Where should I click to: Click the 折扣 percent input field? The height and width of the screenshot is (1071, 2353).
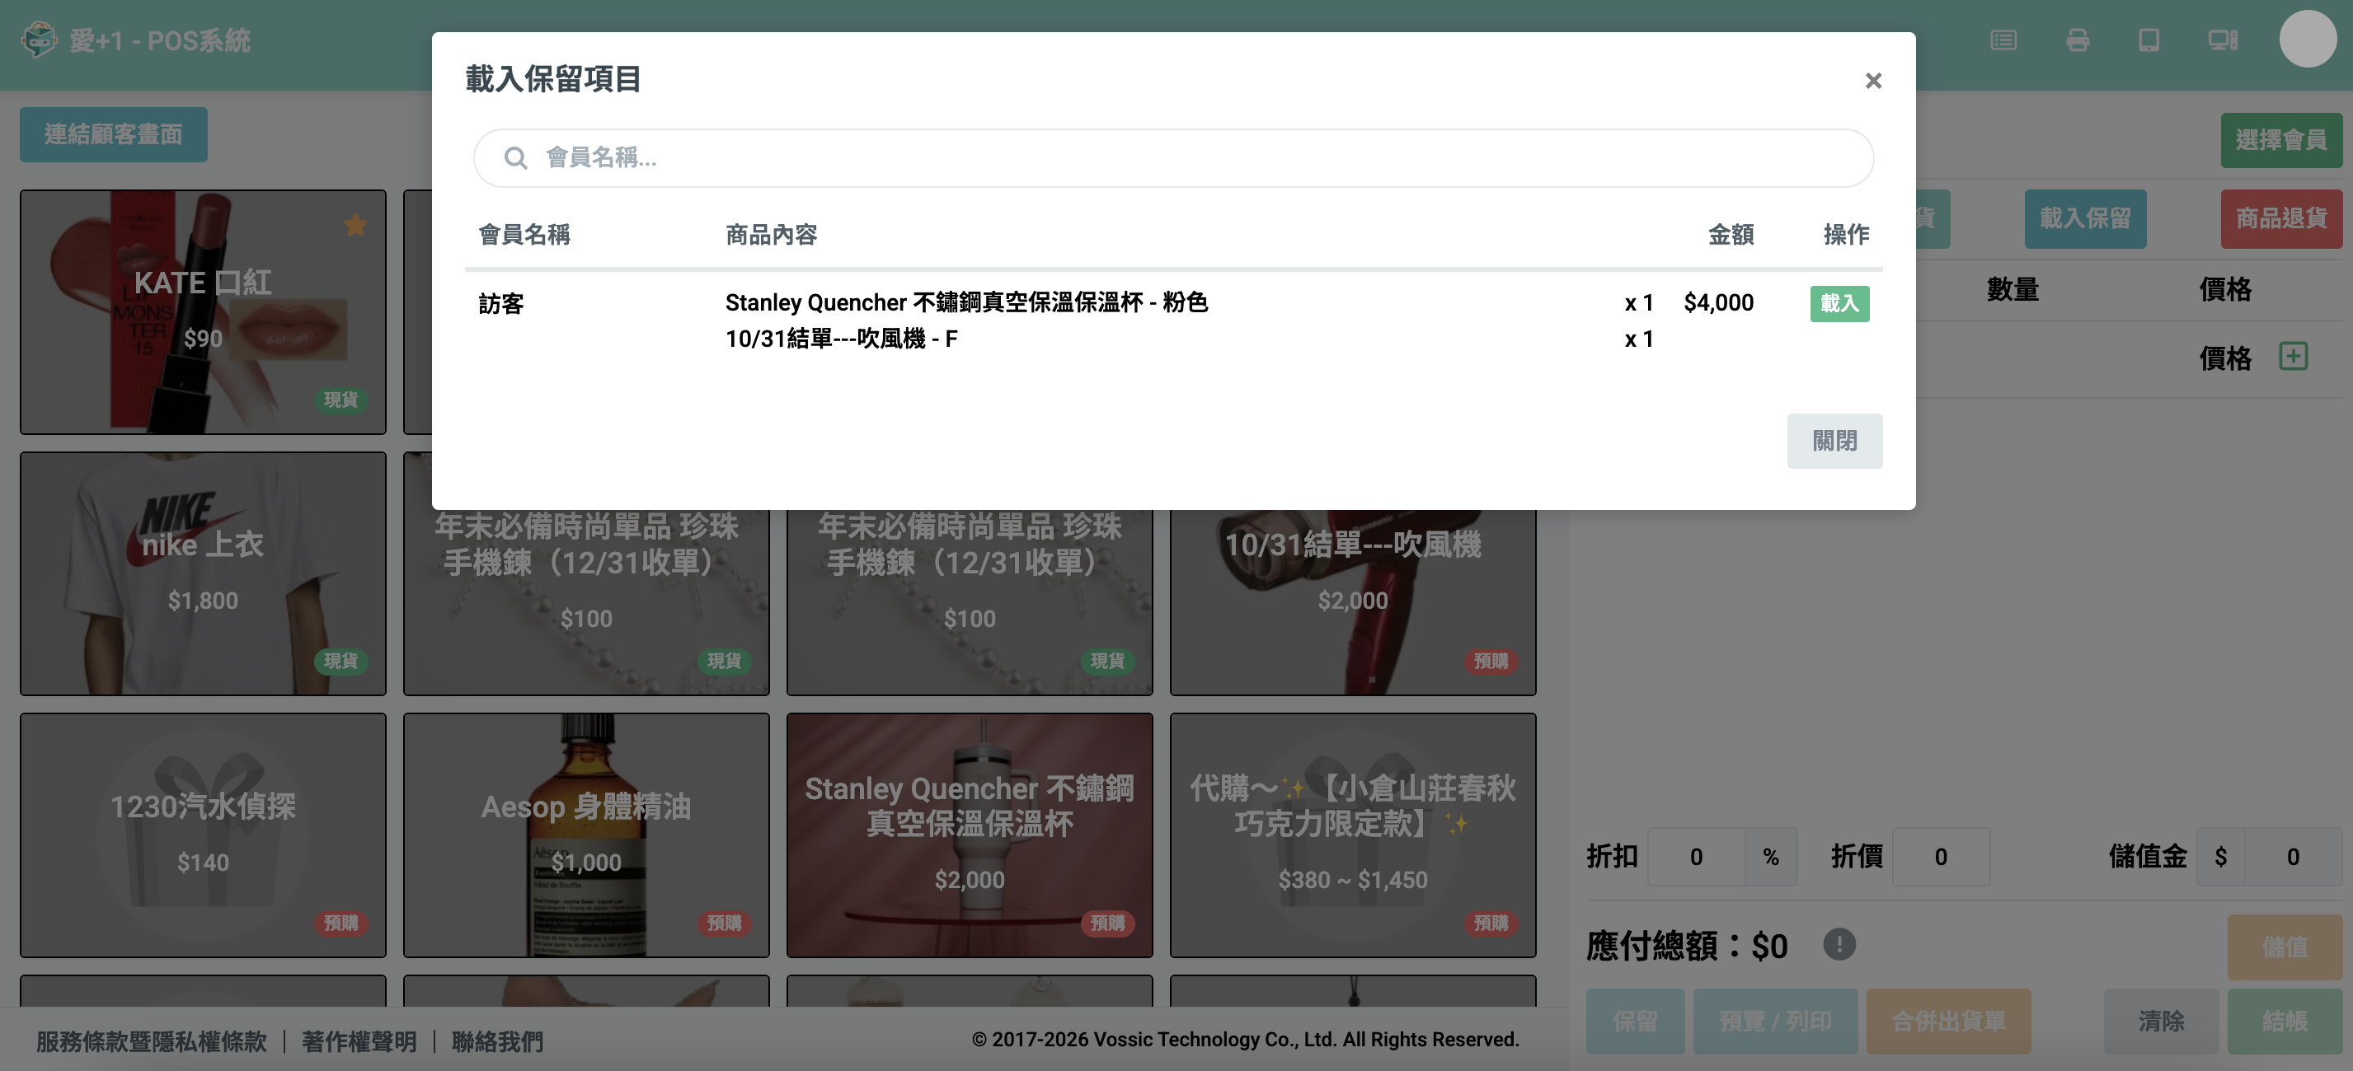(x=1696, y=857)
